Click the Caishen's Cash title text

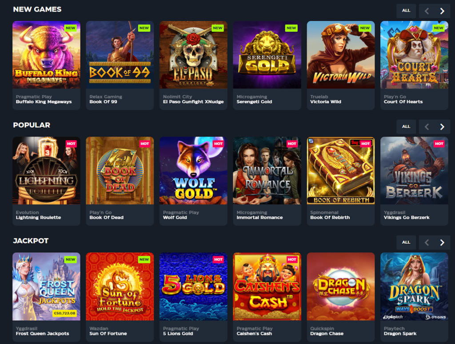(254, 333)
